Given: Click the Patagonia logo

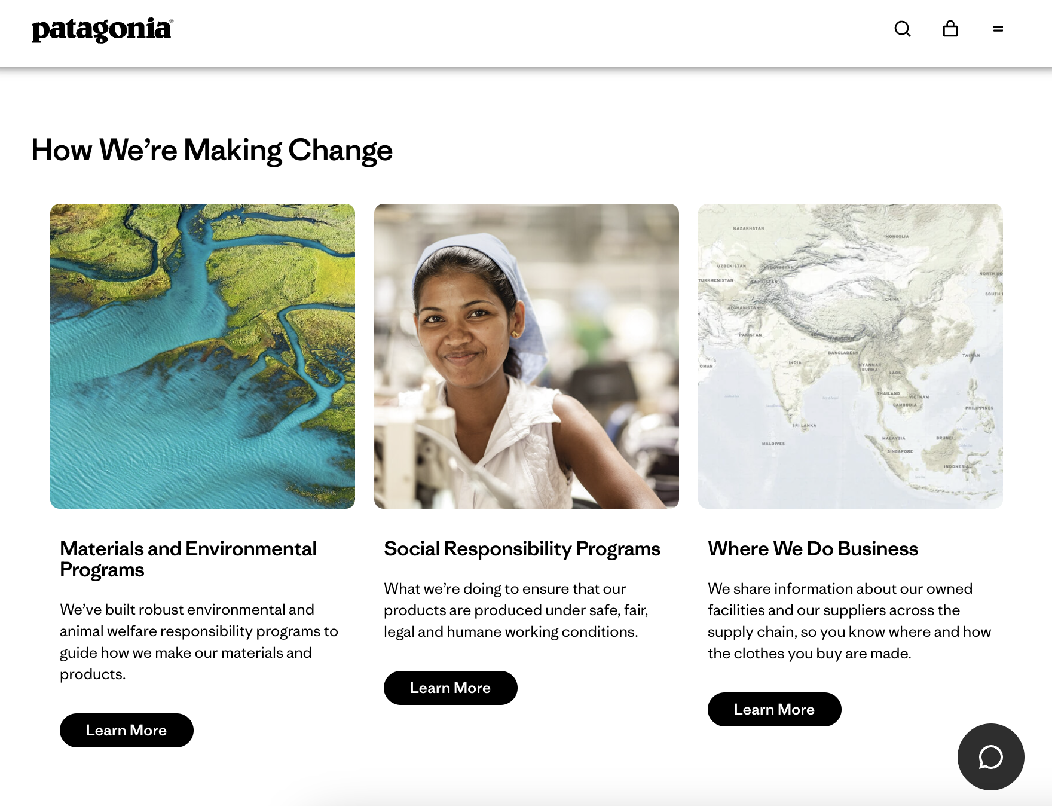Looking at the screenshot, I should click(102, 30).
